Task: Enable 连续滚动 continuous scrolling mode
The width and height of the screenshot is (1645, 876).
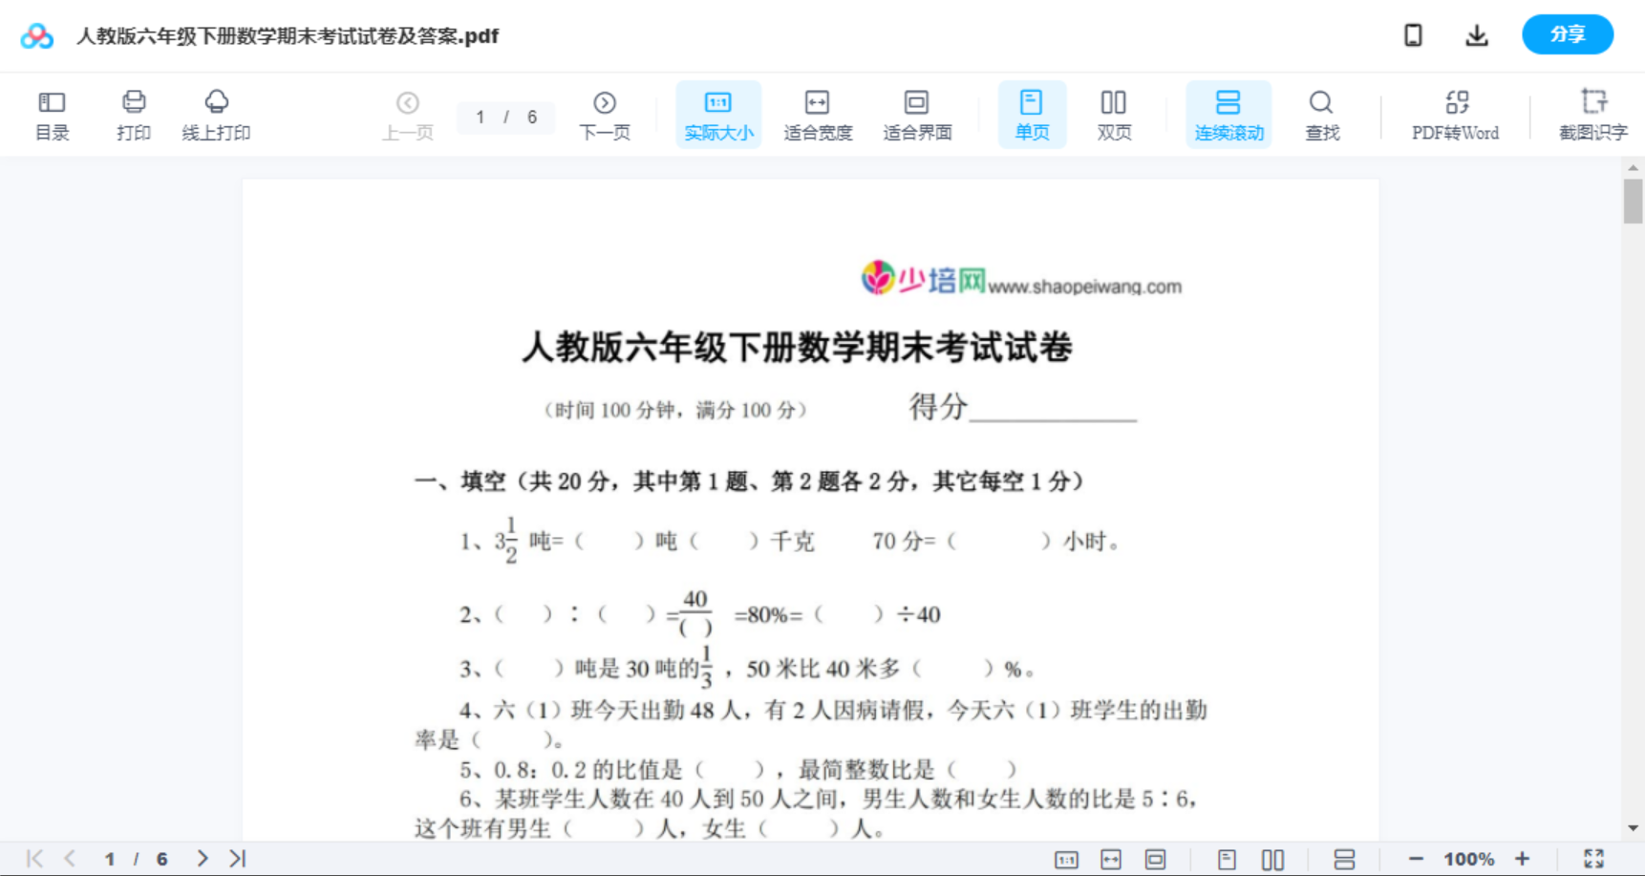Action: pyautogui.click(x=1228, y=114)
